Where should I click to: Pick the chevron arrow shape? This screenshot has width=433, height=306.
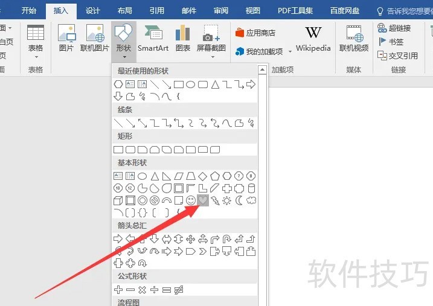(x=203, y=251)
